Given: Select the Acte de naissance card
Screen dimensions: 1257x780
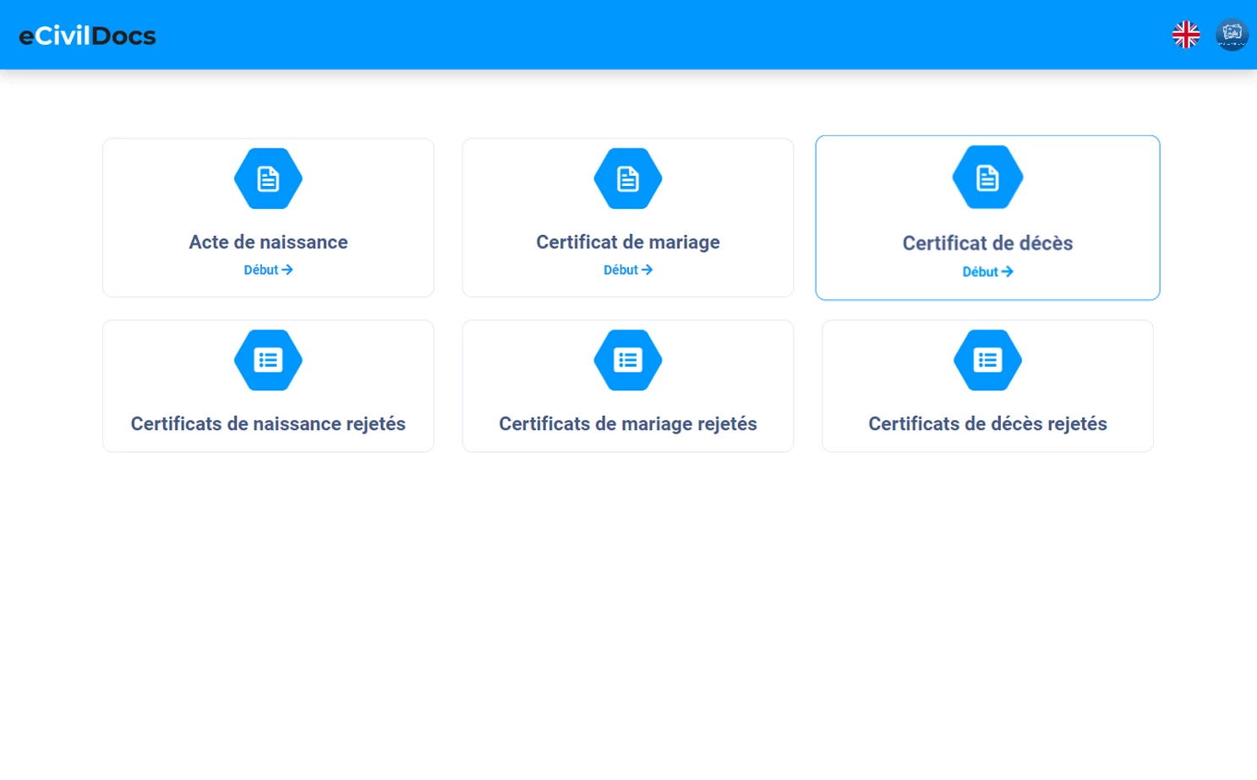Looking at the screenshot, I should 268,217.
